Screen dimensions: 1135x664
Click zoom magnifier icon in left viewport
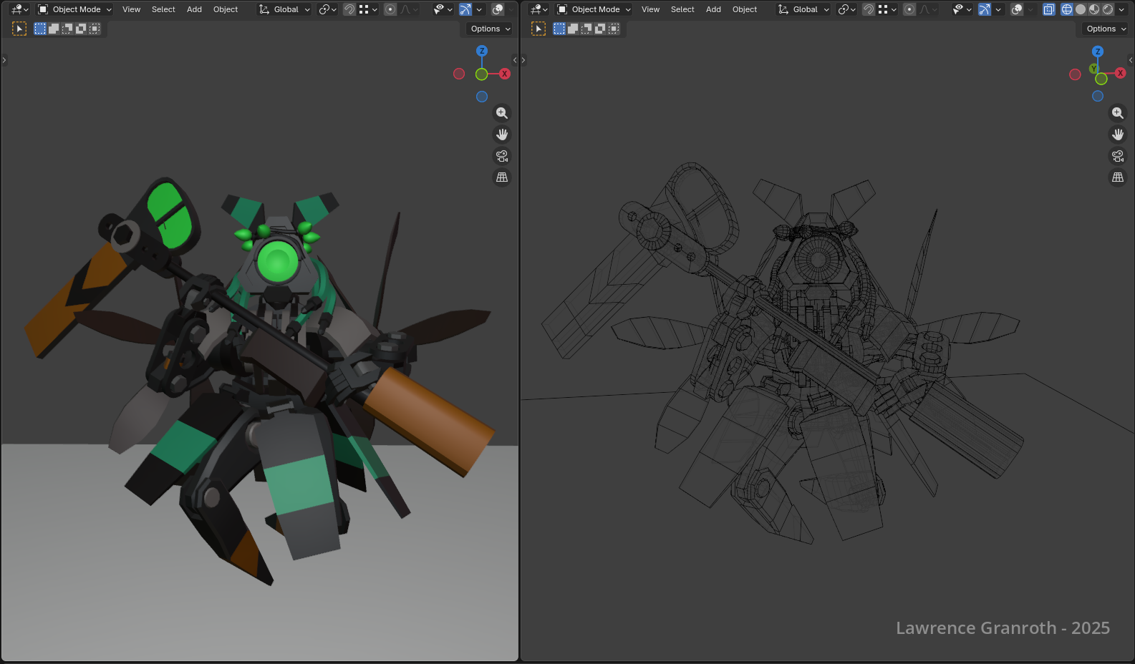(x=502, y=113)
